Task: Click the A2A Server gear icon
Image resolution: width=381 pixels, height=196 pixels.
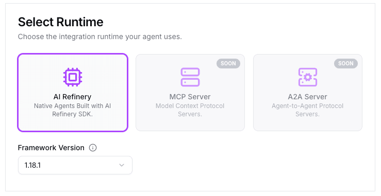Action: tap(308, 77)
